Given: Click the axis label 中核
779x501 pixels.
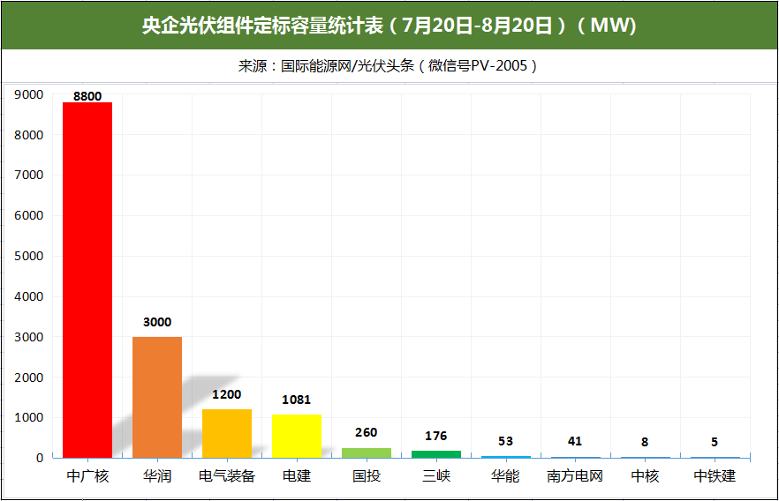Looking at the screenshot, I should [645, 476].
